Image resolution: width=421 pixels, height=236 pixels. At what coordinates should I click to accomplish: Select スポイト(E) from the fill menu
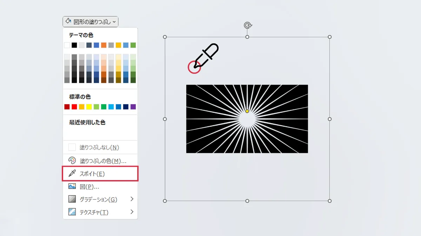pos(92,174)
